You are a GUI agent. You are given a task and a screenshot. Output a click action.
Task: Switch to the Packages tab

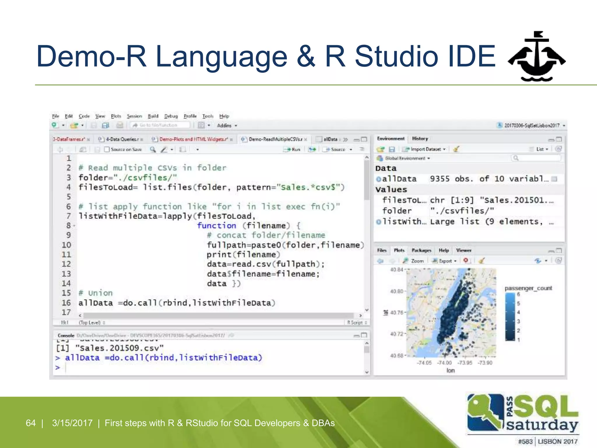[421, 250]
